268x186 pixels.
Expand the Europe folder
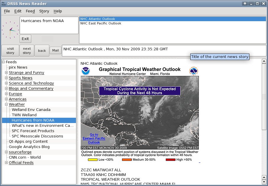[x=6, y=94]
